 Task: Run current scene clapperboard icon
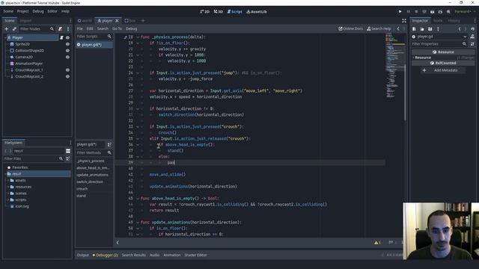tap(432, 12)
